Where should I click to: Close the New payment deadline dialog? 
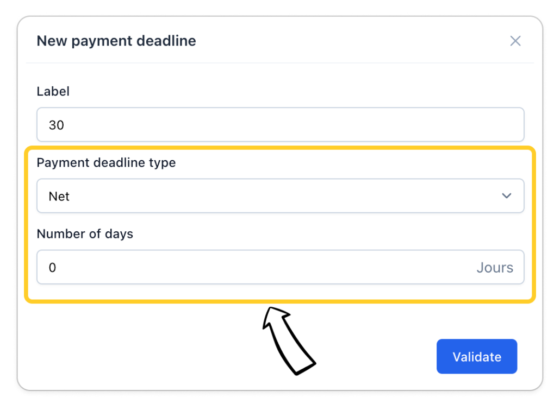[515, 41]
